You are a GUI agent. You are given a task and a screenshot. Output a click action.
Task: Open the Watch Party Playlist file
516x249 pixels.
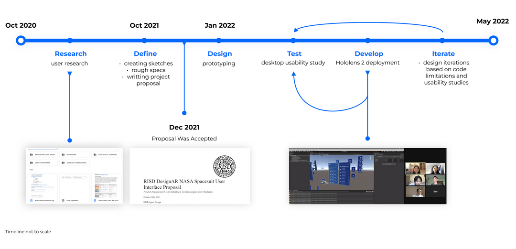[x=43, y=188]
